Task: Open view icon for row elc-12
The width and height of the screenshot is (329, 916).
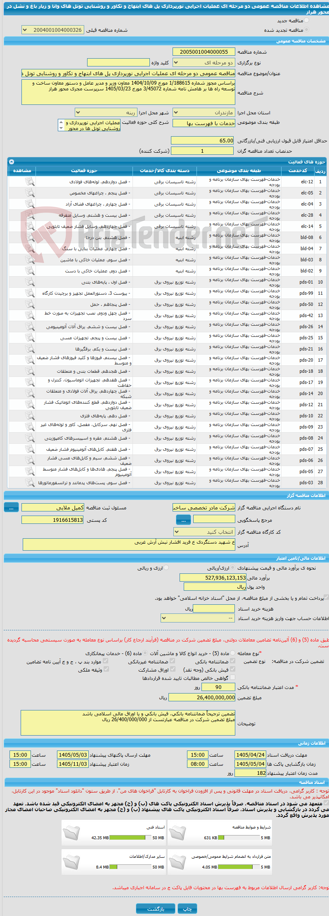Action: (x=30, y=182)
